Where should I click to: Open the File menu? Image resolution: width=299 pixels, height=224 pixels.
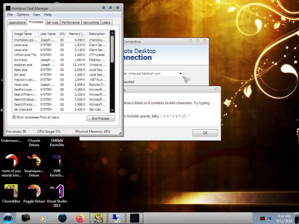point(10,15)
